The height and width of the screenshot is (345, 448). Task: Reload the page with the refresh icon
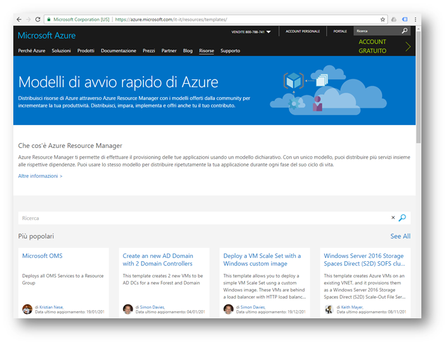coord(37,20)
